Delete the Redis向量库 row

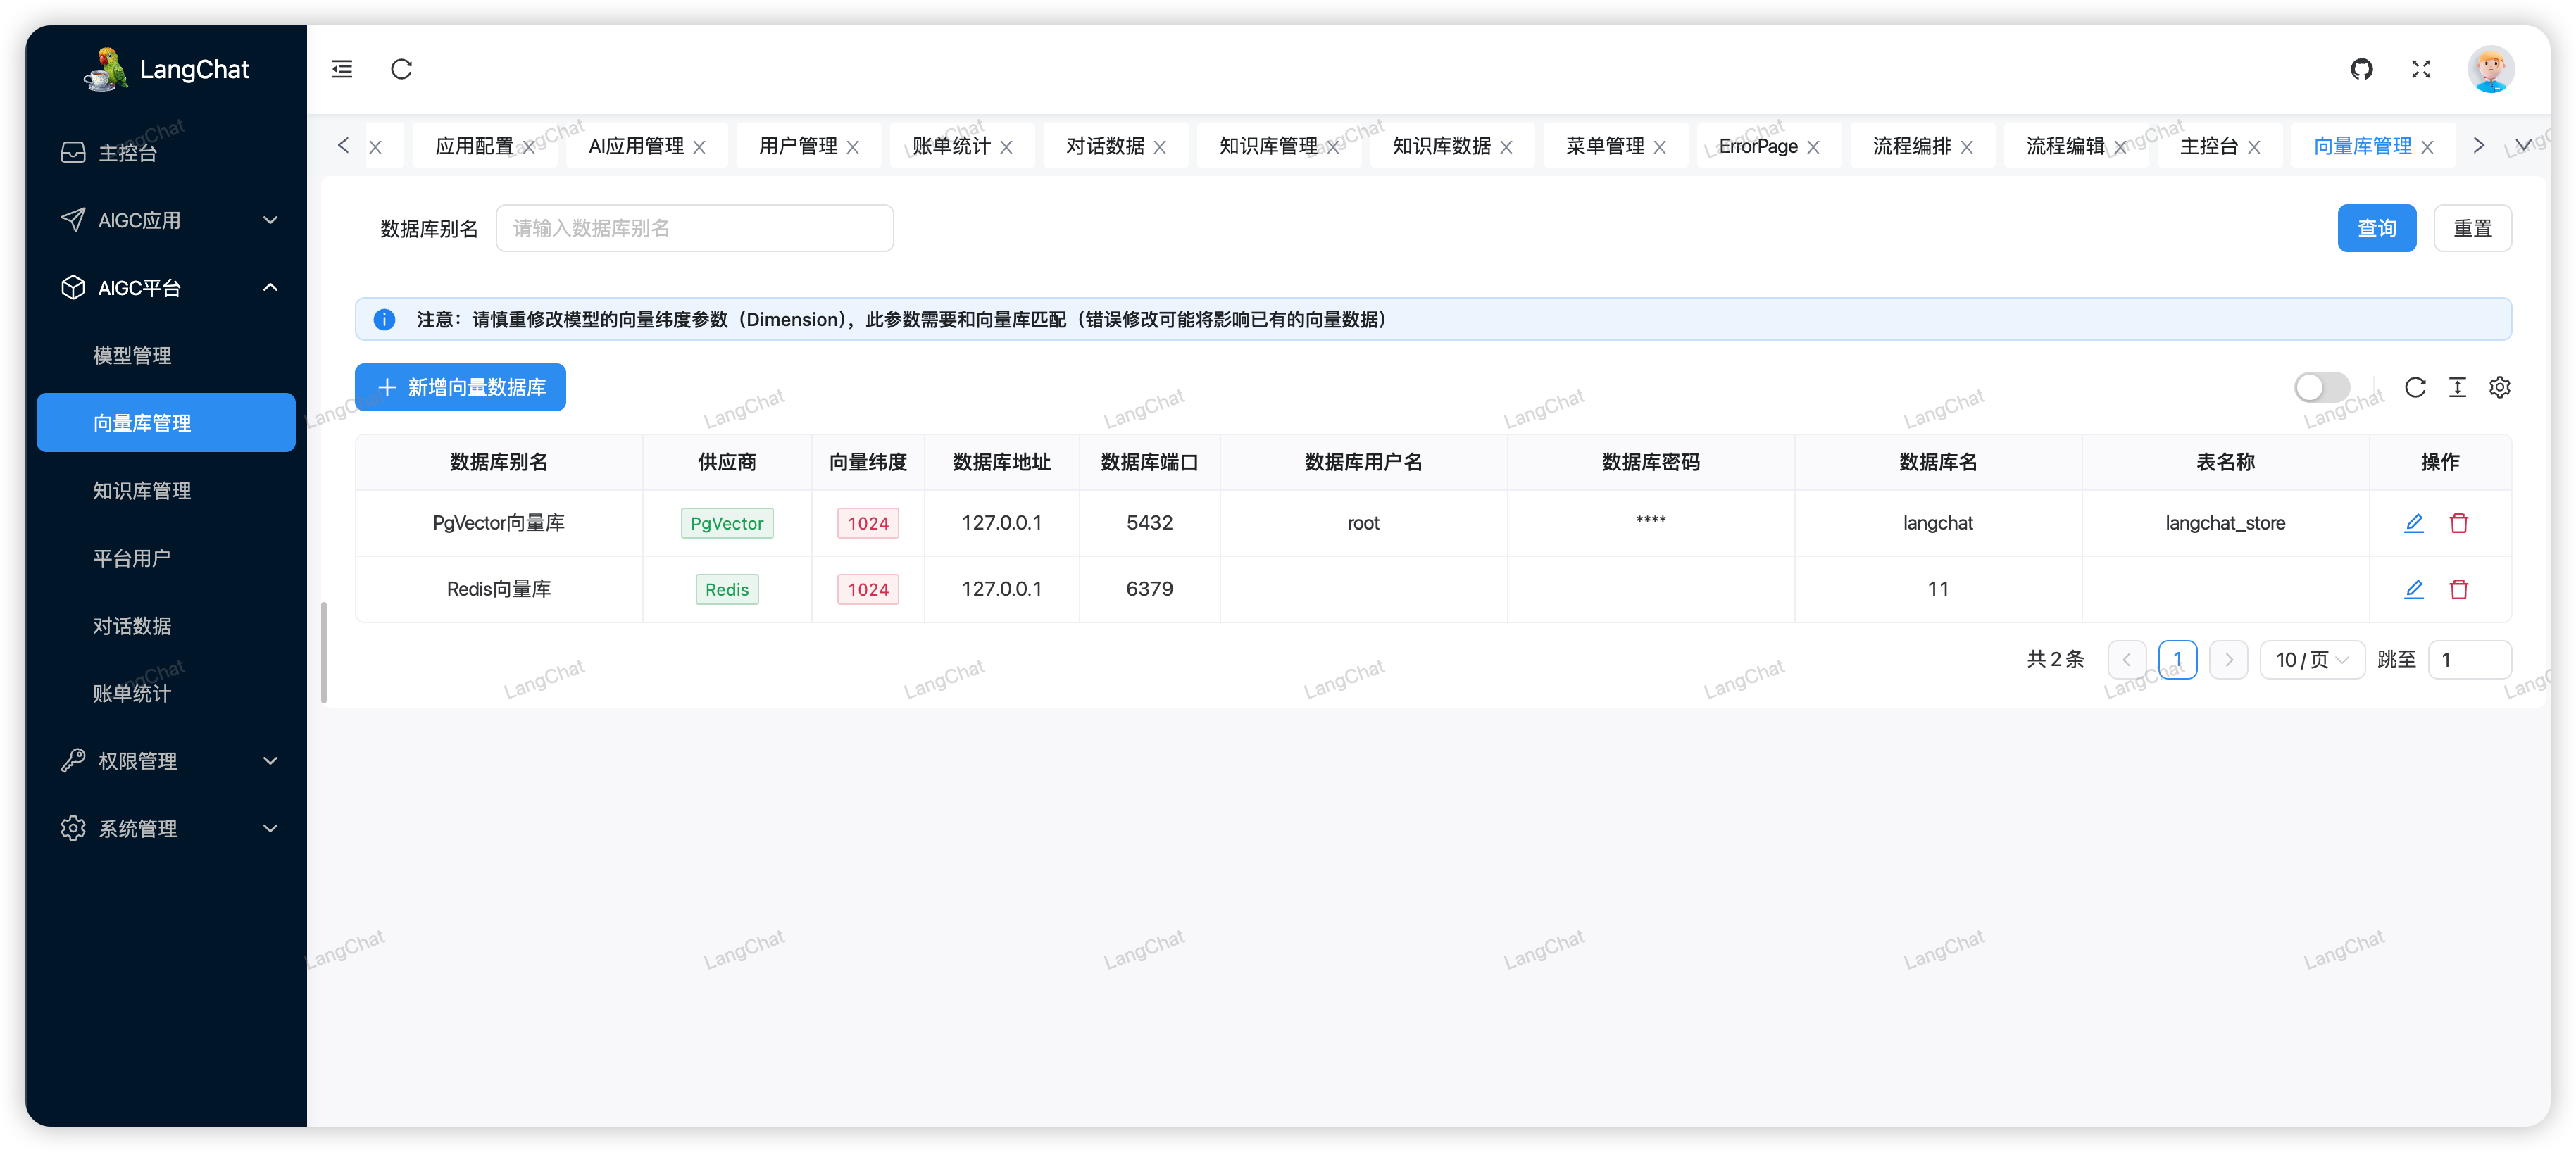pyautogui.click(x=2458, y=589)
